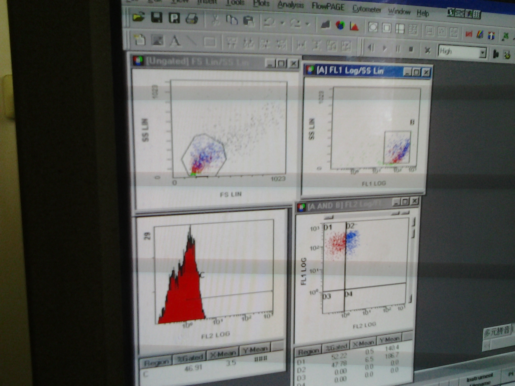The image size is (515, 386).
Task: Click the multicolor dot plot icon
Action: (x=340, y=25)
